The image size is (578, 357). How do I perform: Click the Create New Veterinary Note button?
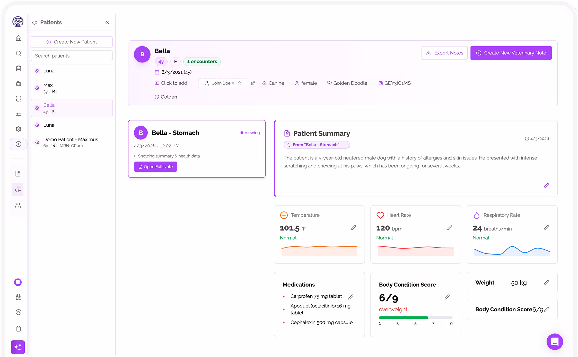(x=511, y=53)
